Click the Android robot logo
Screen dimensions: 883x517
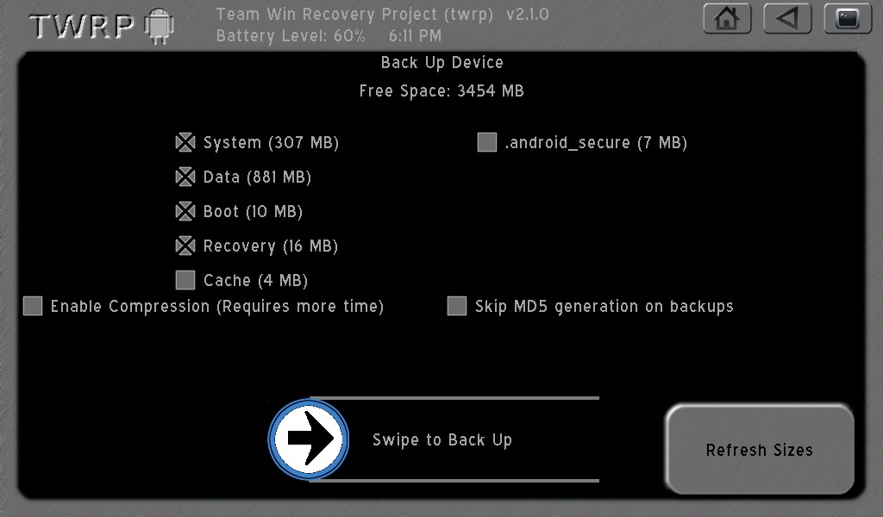pos(160,26)
